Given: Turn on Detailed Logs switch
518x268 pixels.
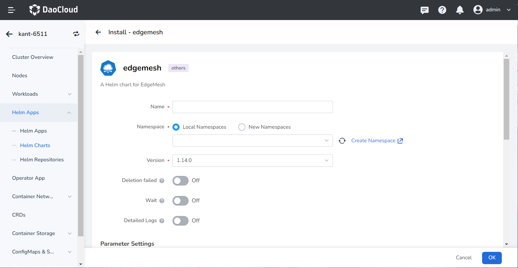Looking at the screenshot, I should pos(180,221).
